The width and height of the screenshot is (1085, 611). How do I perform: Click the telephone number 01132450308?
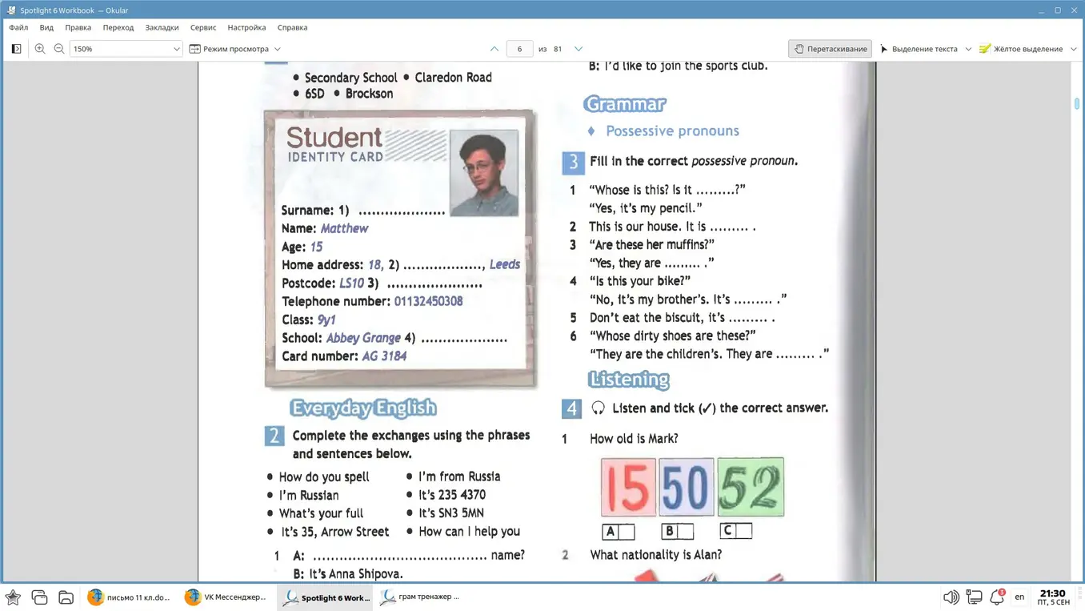(x=428, y=302)
